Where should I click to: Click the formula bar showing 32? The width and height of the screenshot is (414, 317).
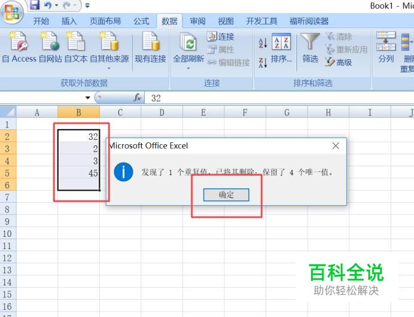tap(279, 98)
